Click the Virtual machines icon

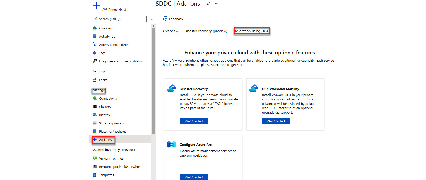(95, 158)
